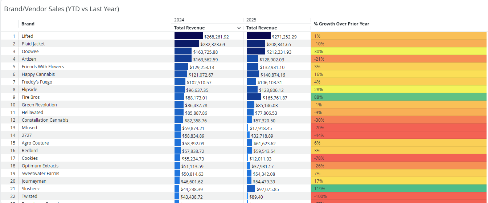Viewport: 488px width, 203px height.
Task: Click the 17% growth cell
Action: 399,181
